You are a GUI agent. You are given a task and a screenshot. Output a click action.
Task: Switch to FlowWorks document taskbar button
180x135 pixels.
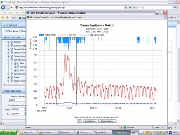[66, 132]
